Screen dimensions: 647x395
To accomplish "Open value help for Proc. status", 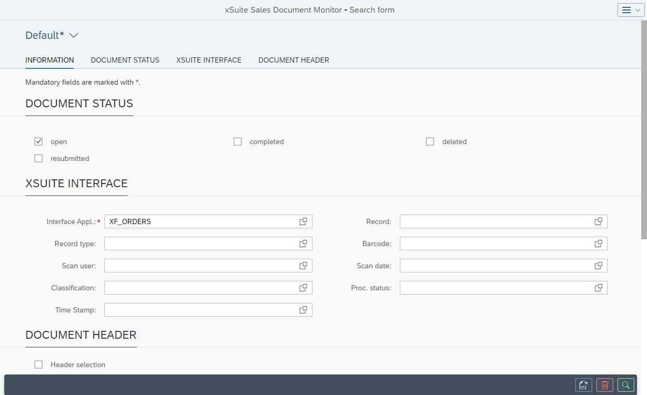I will 598,288.
